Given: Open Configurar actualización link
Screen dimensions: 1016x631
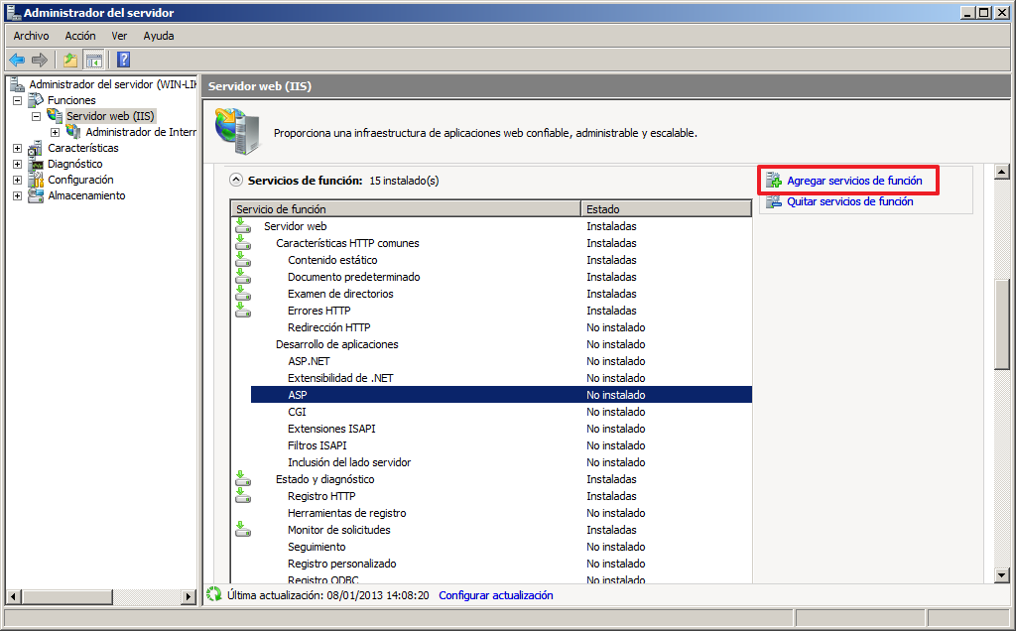Looking at the screenshot, I should [495, 595].
